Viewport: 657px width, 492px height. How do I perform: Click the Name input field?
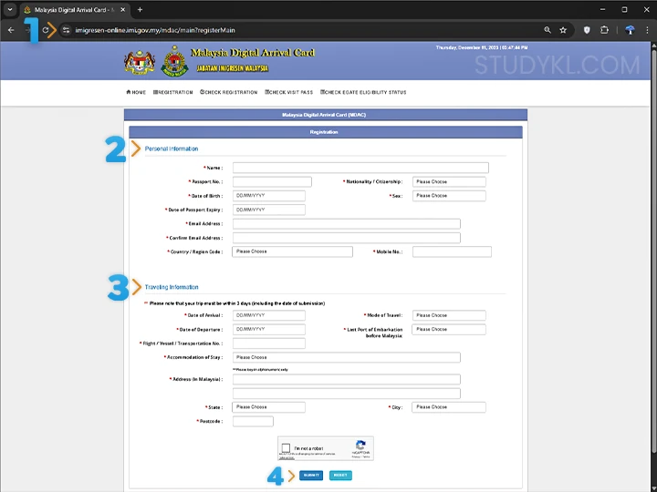360,168
